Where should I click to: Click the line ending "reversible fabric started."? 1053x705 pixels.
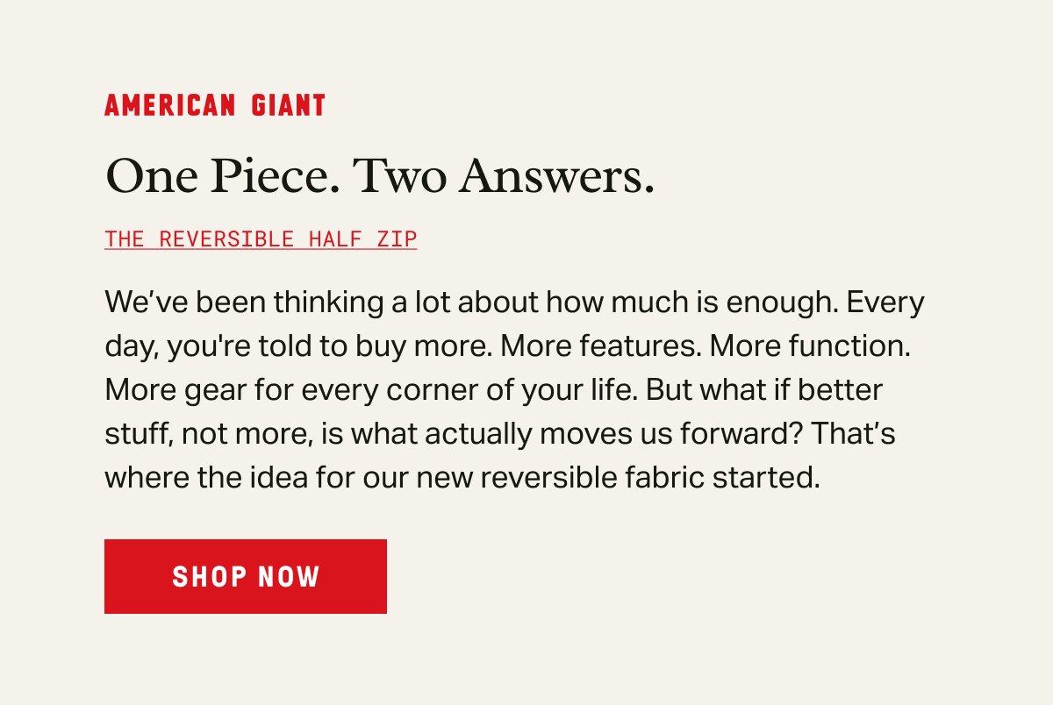(462, 478)
